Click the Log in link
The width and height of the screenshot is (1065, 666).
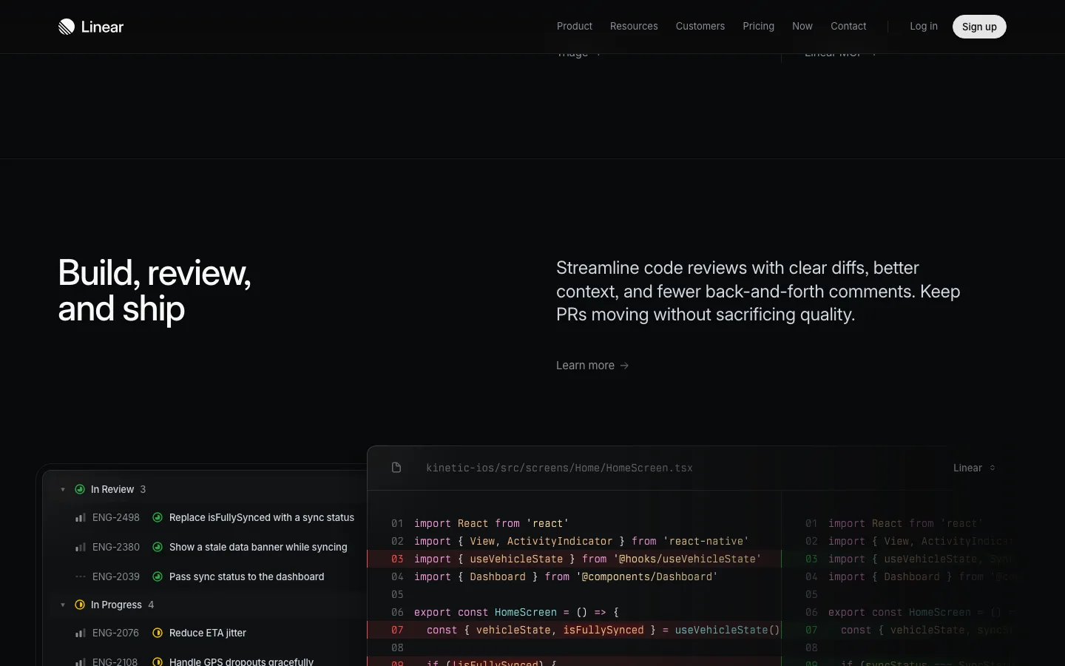(x=924, y=26)
